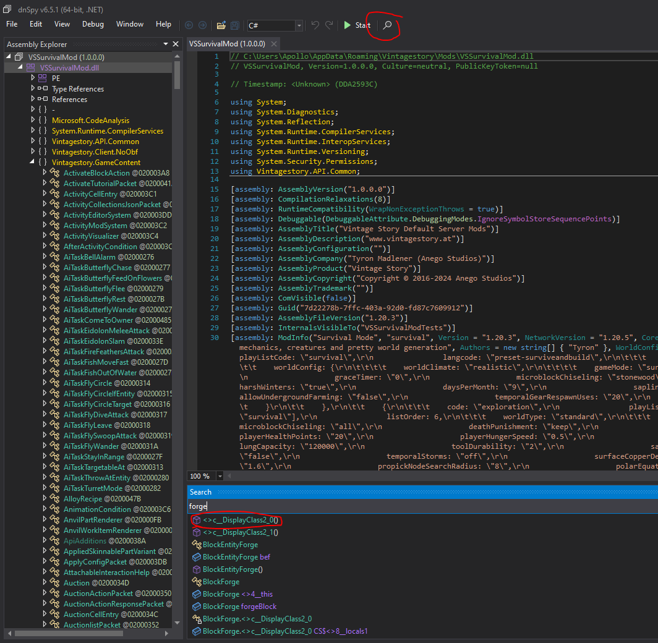Close the Assembly Explorer panel
The image size is (658, 643).
[x=176, y=45]
